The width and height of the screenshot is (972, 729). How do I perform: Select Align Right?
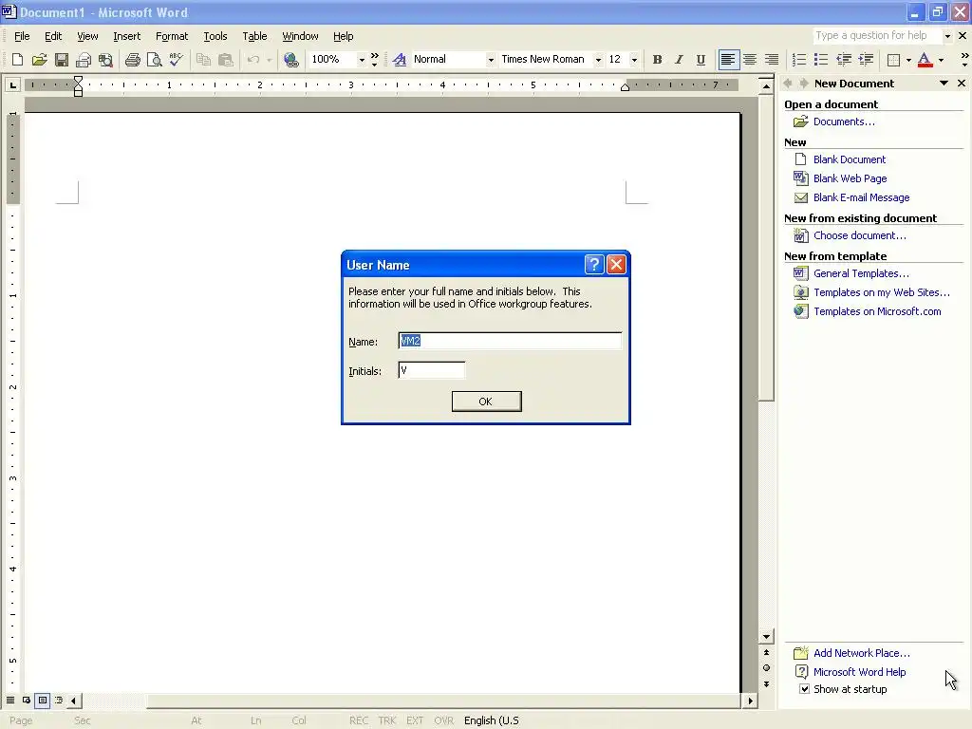(772, 60)
